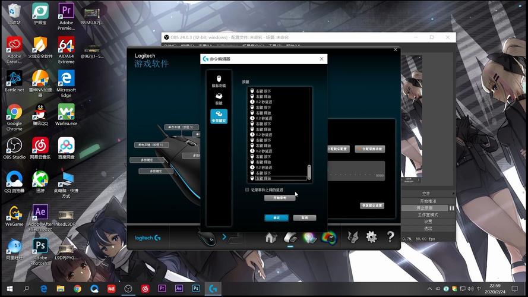Open the game profile wolf icon
Viewport: 528px width, 297px height.
point(353,238)
